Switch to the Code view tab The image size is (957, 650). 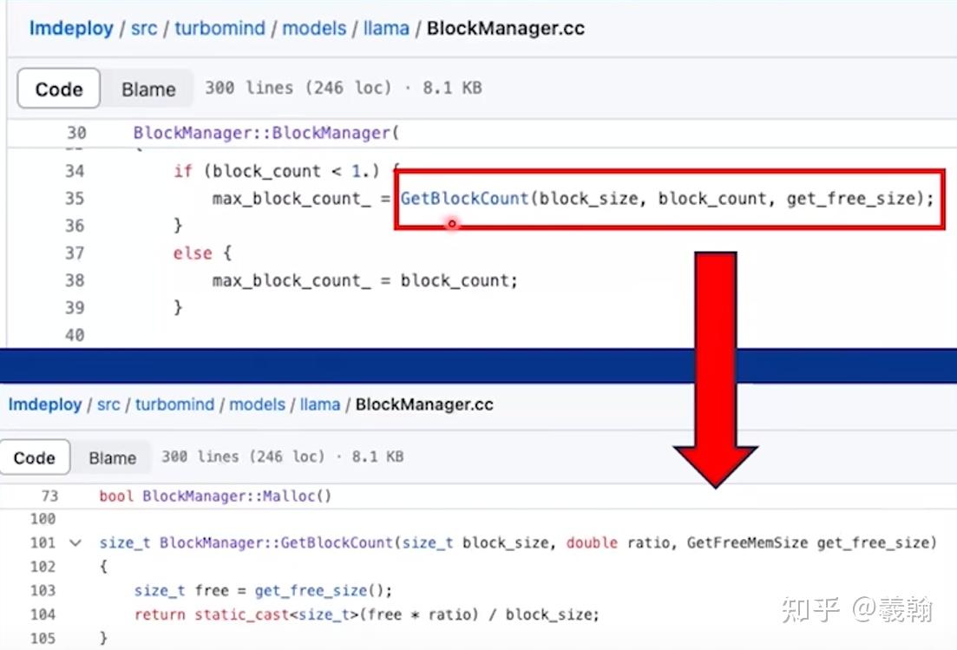[x=58, y=89]
